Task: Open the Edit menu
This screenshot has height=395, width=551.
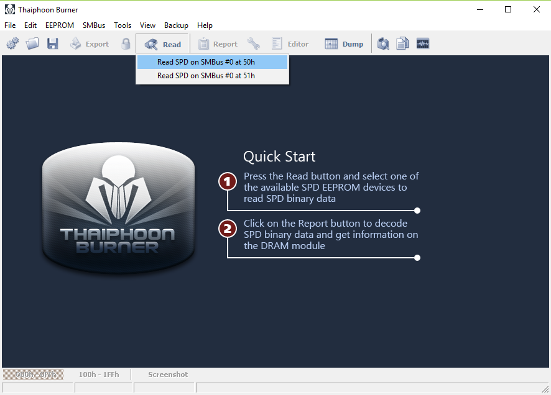Action: click(30, 25)
